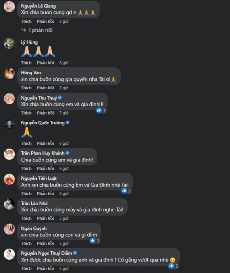Screen dimensions: 230x273
Task: Click Phản hồi under Nguyễn Ngọc Thuý Diễm's comment
Action: pyautogui.click(x=45, y=268)
